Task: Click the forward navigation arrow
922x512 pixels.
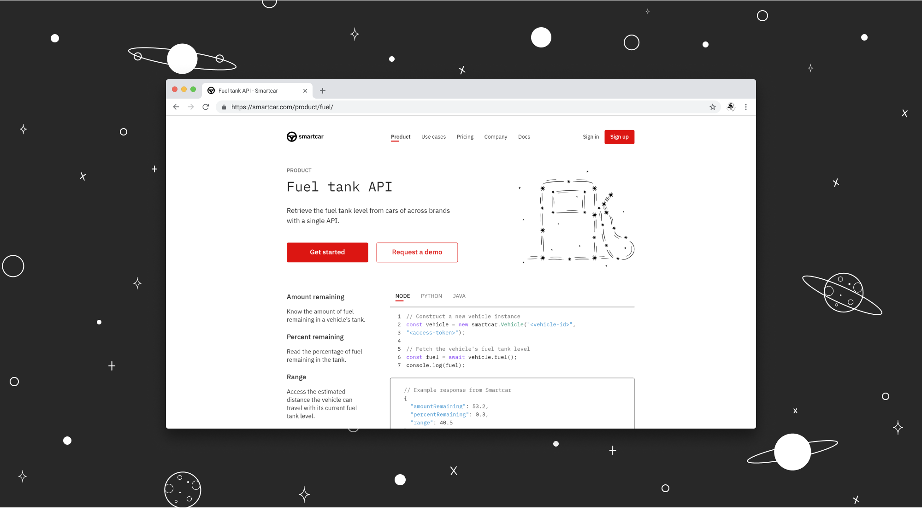Action: (191, 106)
